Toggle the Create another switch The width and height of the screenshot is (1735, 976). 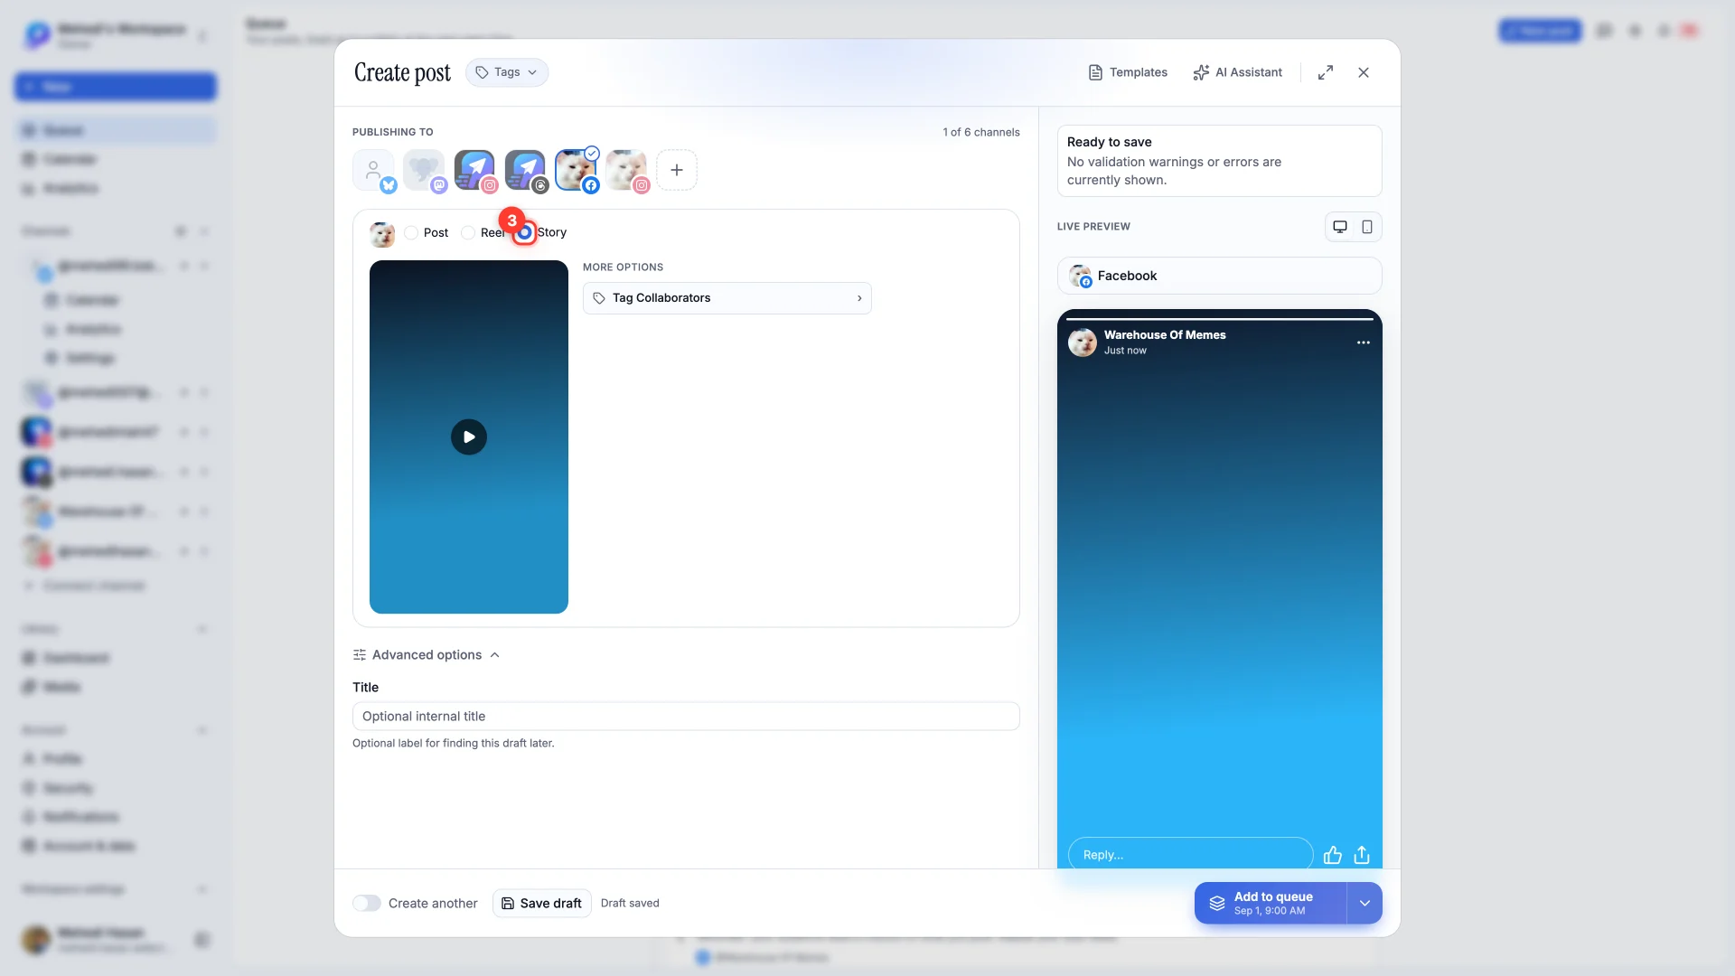pyautogui.click(x=367, y=904)
